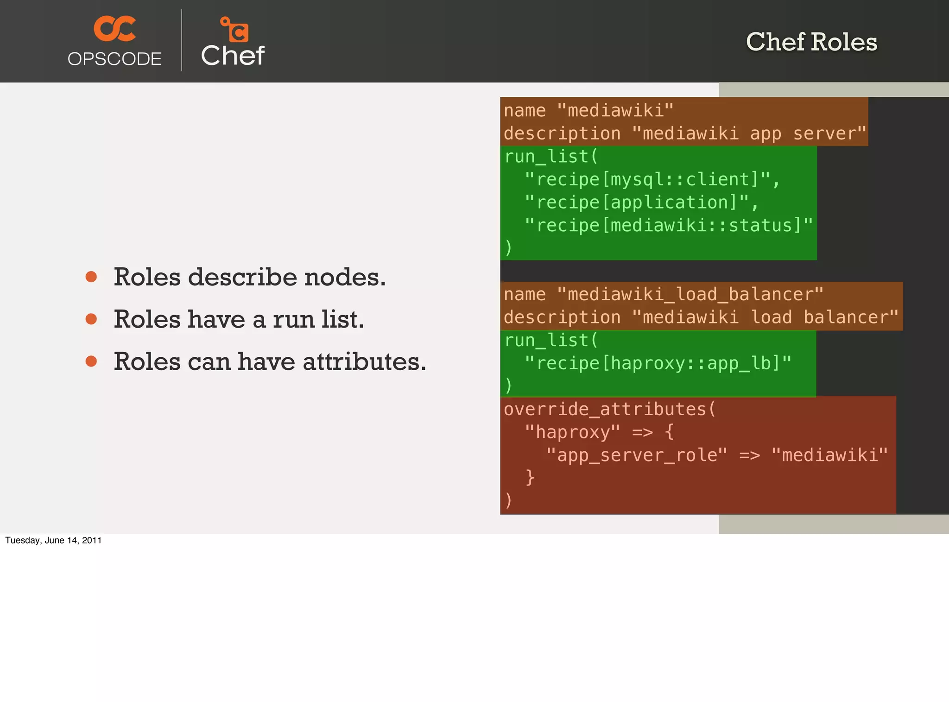This screenshot has width=949, height=702.
Task: Click the Opscode logo icon
Action: pyautogui.click(x=115, y=29)
